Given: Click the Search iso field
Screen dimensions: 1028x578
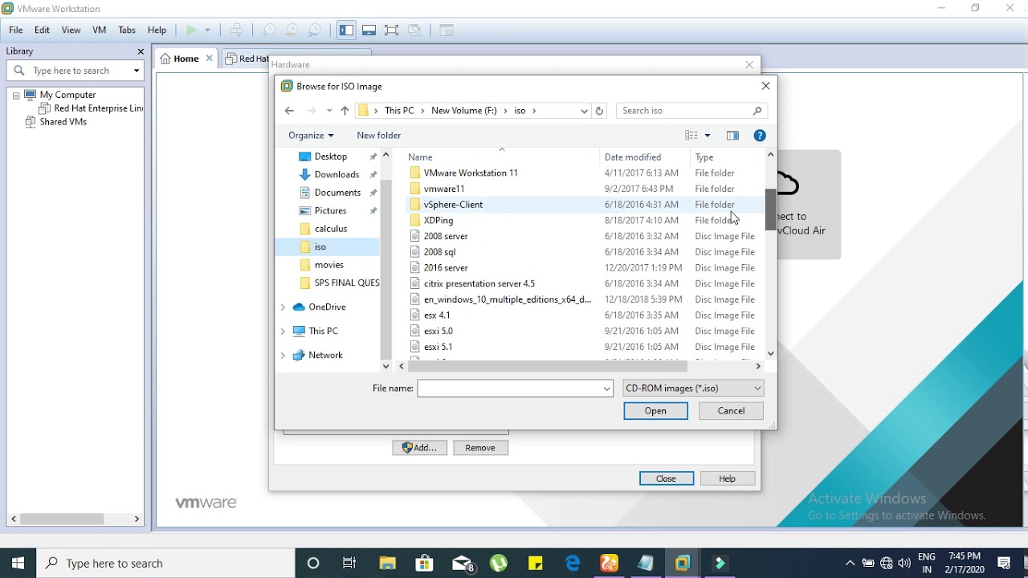Looking at the screenshot, I should 691,111.
